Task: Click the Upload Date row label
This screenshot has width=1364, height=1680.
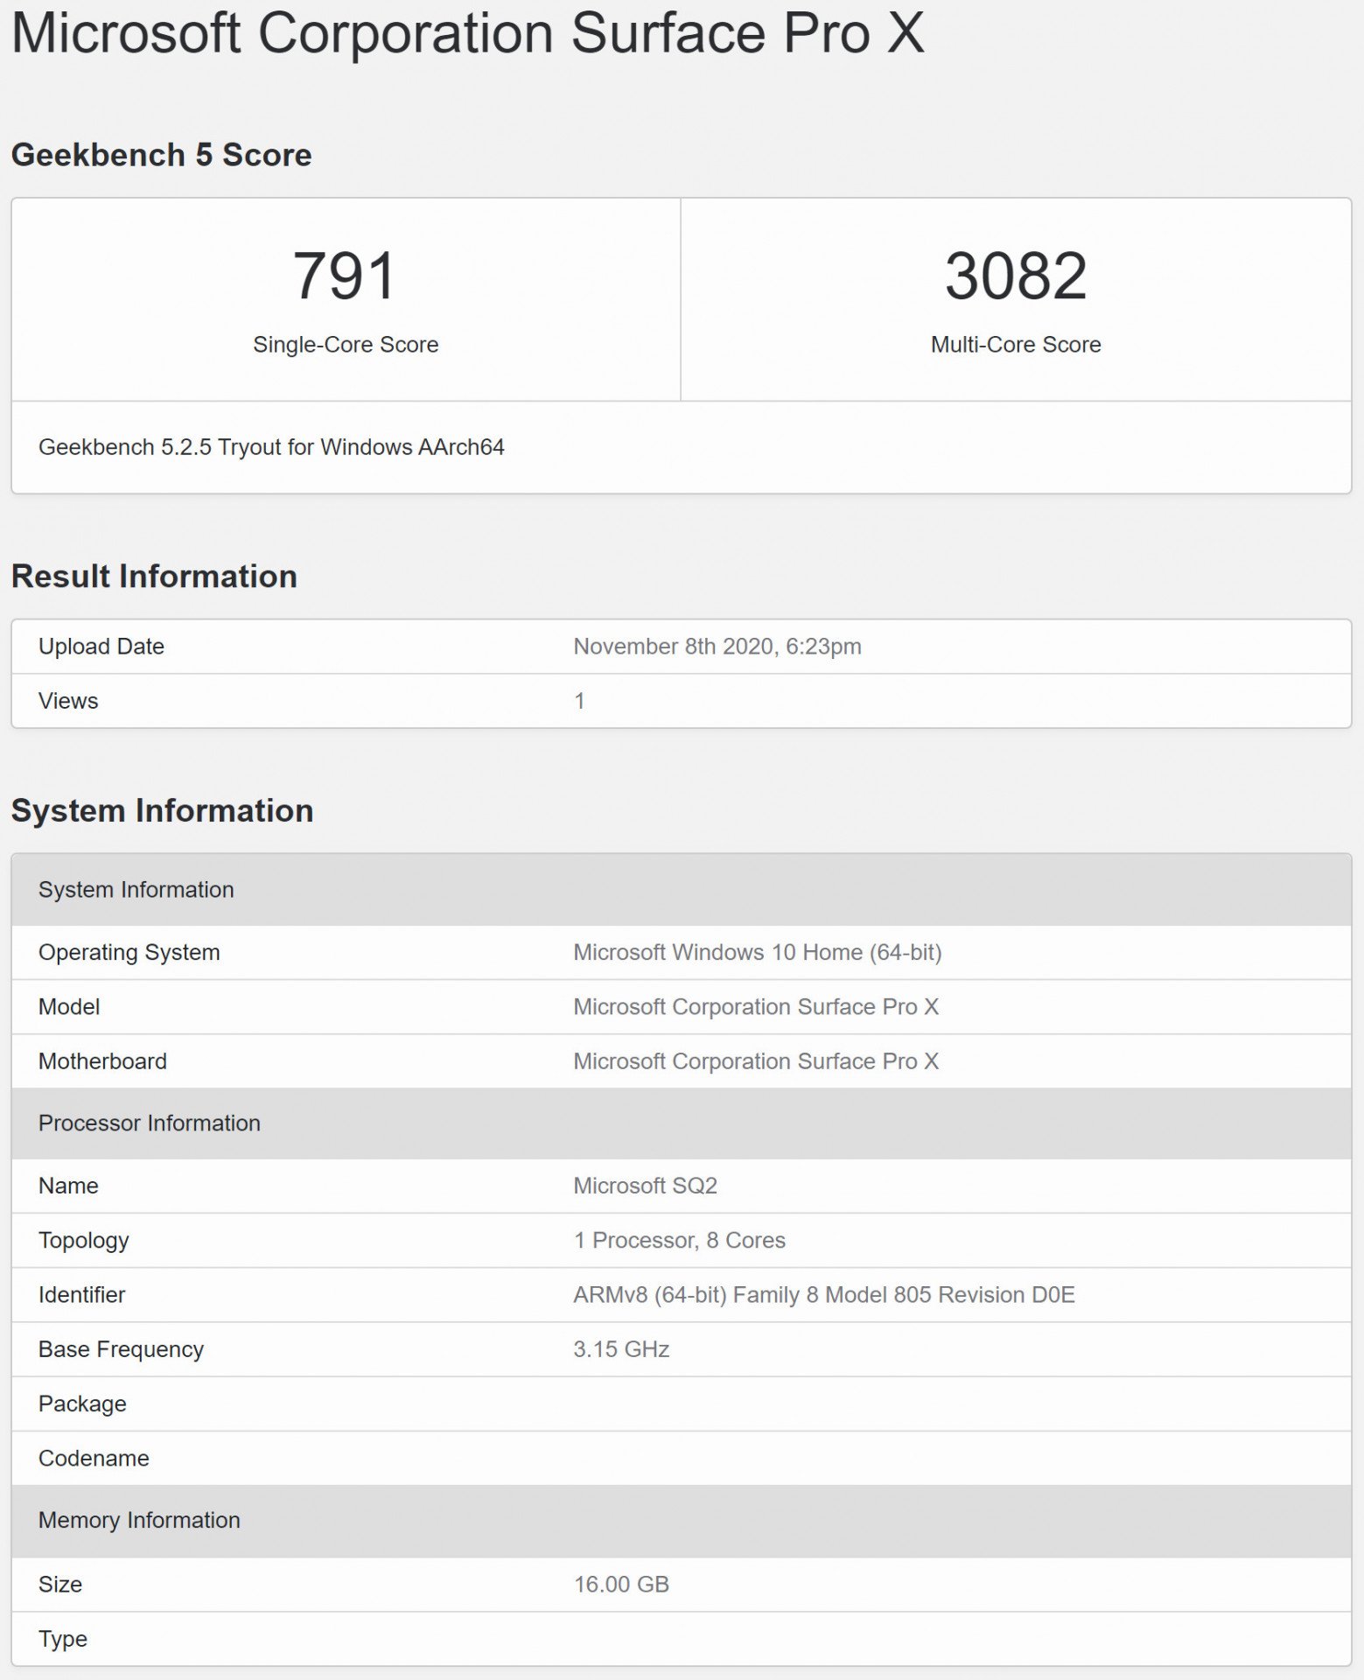Action: [101, 647]
